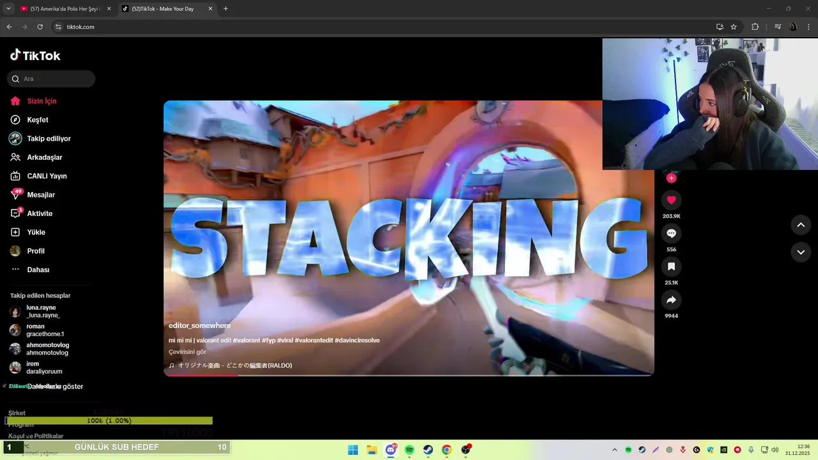Open OBS Studio from the taskbar

point(466,450)
